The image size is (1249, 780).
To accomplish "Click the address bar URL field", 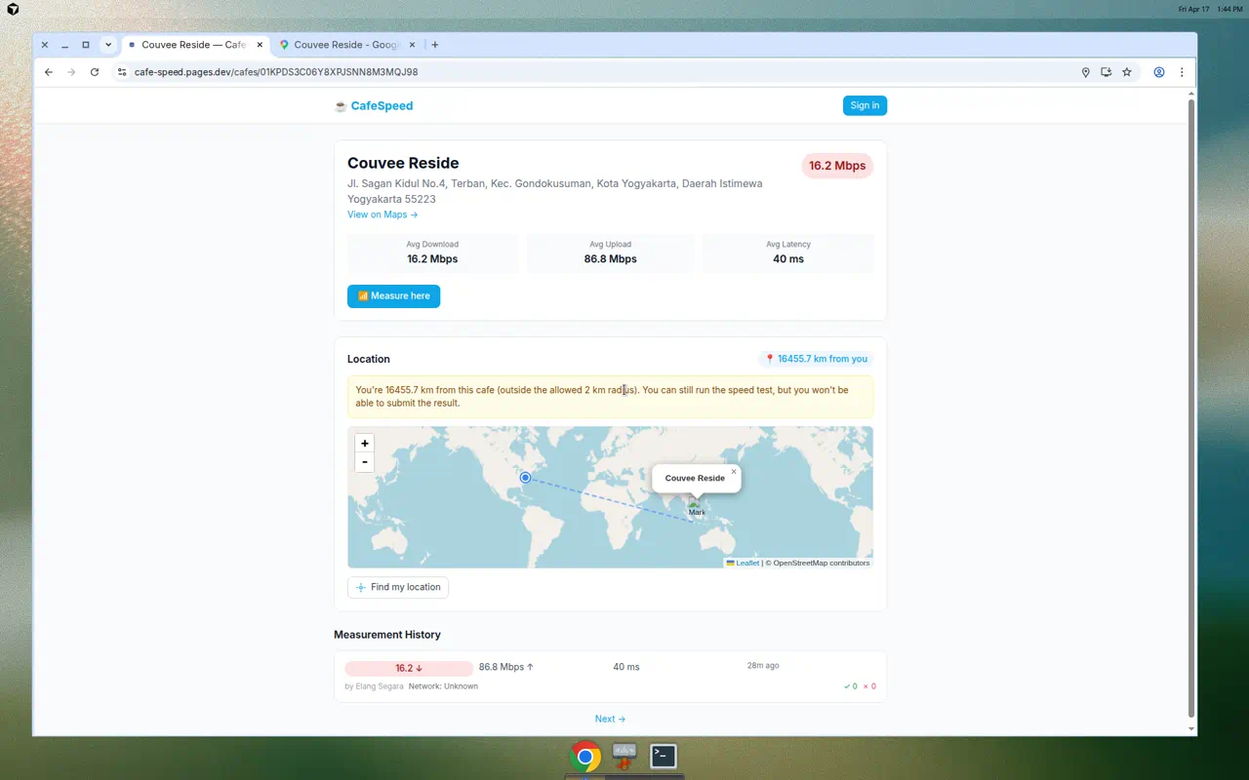I will (x=585, y=72).
